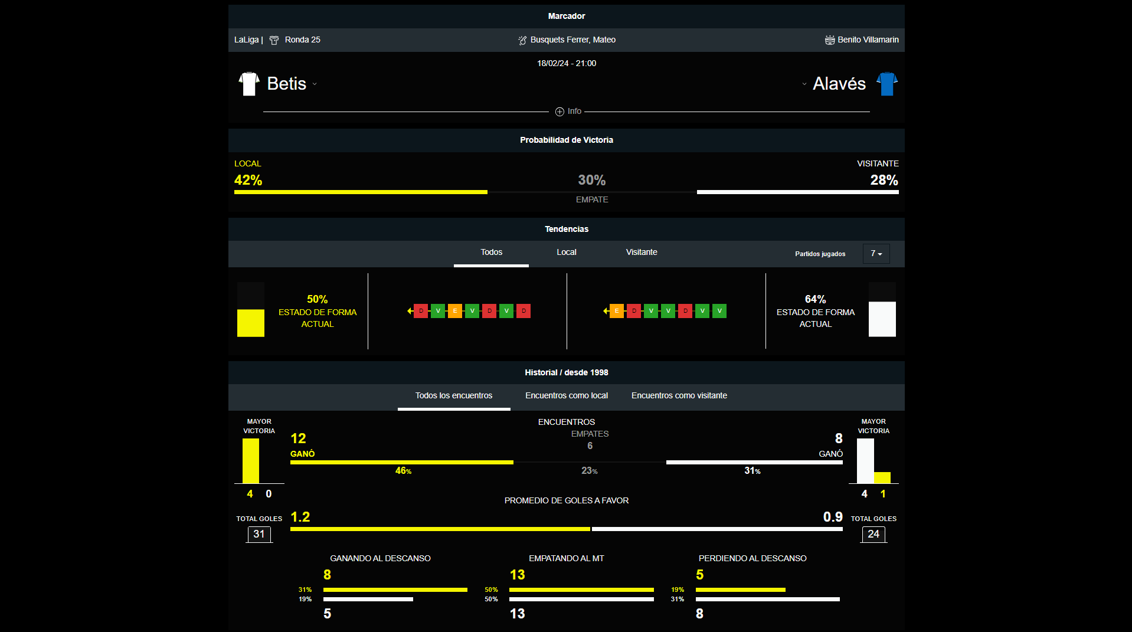This screenshot has width=1132, height=632.
Task: Click the Perdiendo al descanso white bar
Action: coord(768,600)
